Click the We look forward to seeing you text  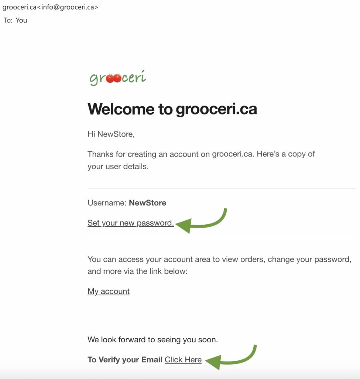152,339
